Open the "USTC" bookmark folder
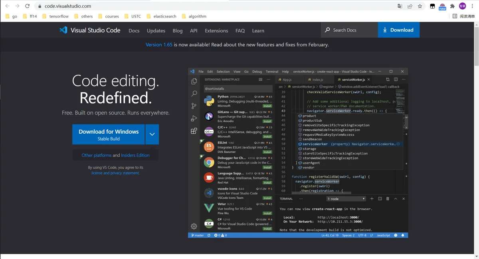 [x=133, y=16]
